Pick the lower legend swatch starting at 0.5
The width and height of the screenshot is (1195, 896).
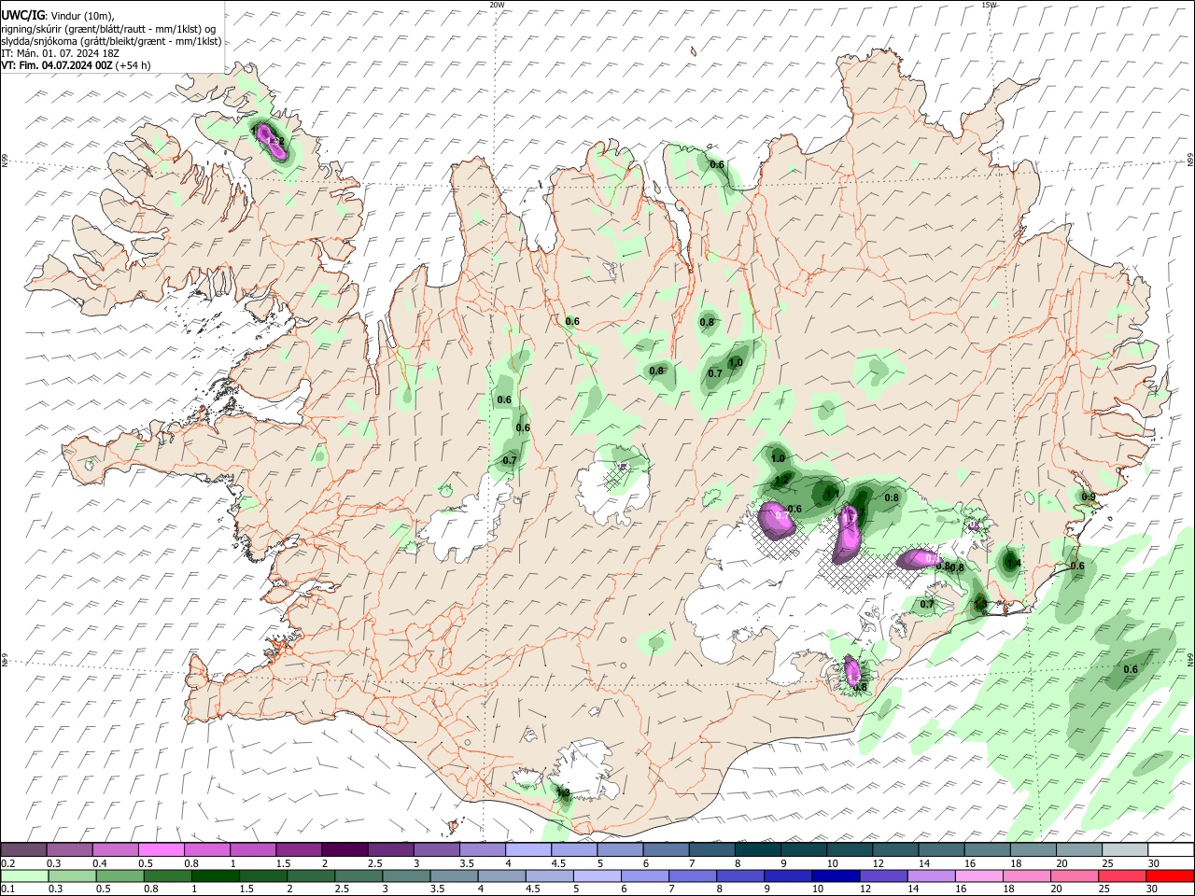click(119, 875)
